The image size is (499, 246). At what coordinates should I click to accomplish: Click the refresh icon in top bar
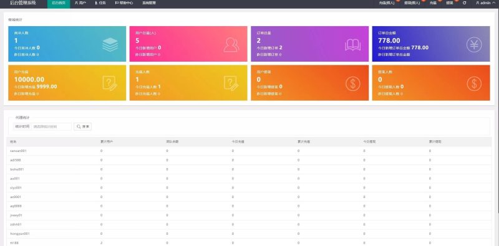tap(464, 3)
